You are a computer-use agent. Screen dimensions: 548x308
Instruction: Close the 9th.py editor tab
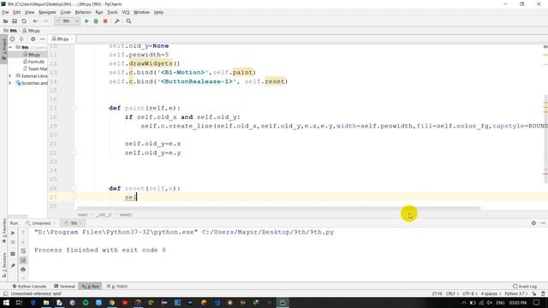click(72, 39)
